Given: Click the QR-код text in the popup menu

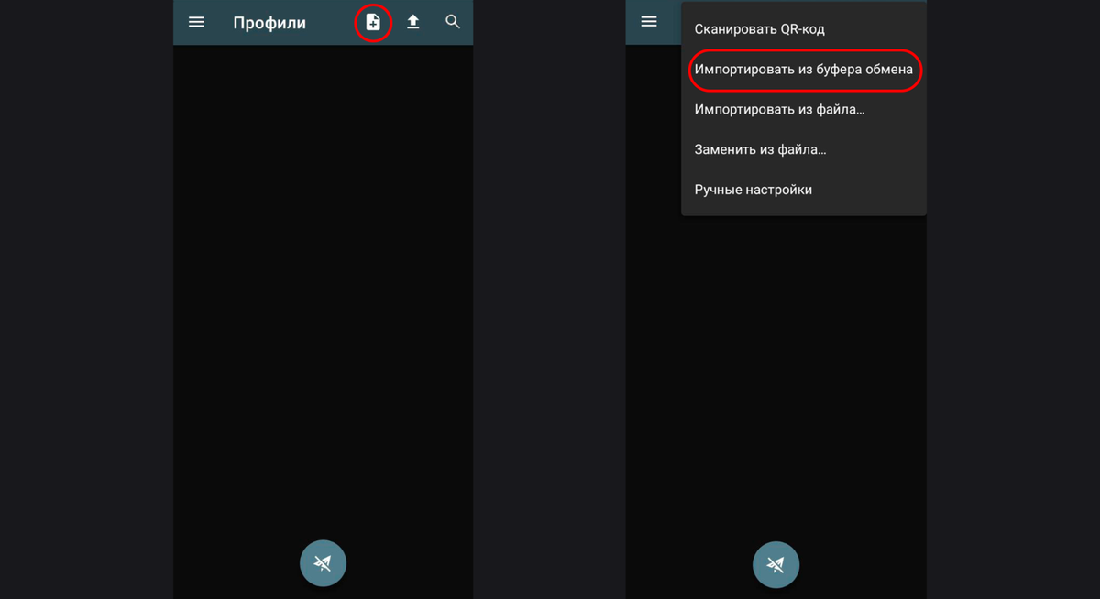Looking at the screenshot, I should [x=803, y=29].
